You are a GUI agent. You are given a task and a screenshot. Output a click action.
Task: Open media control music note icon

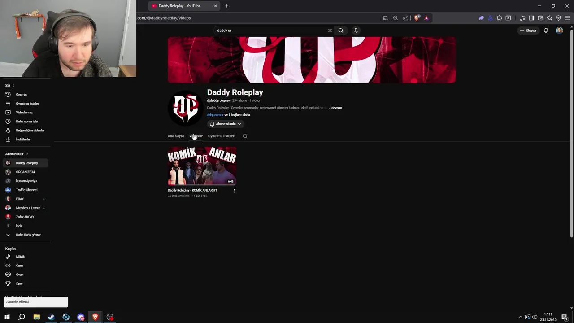pyautogui.click(x=522, y=18)
